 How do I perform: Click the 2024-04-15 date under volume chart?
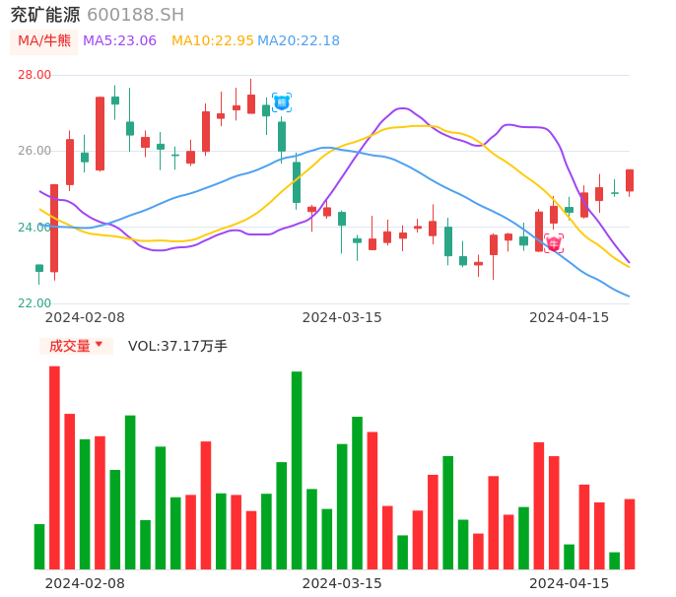tap(569, 583)
